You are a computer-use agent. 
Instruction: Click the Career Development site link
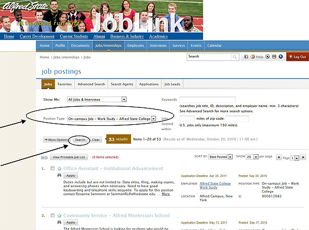click(x=37, y=36)
